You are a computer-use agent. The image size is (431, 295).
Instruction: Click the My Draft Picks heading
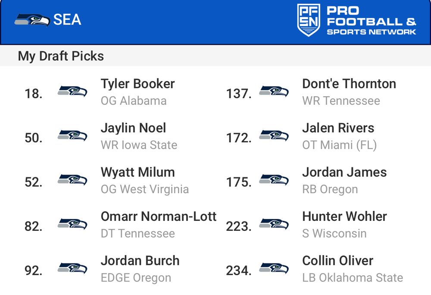click(x=61, y=56)
